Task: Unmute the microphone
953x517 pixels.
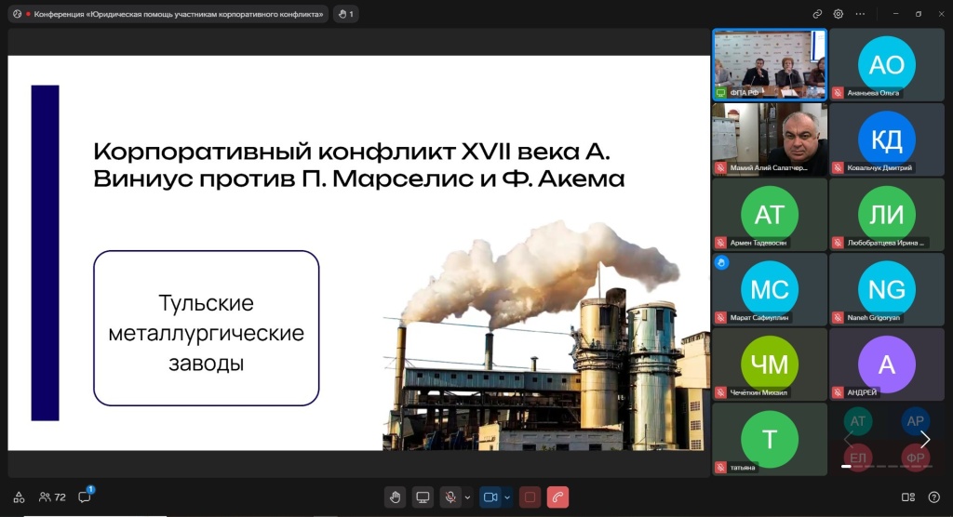Action: (x=450, y=497)
